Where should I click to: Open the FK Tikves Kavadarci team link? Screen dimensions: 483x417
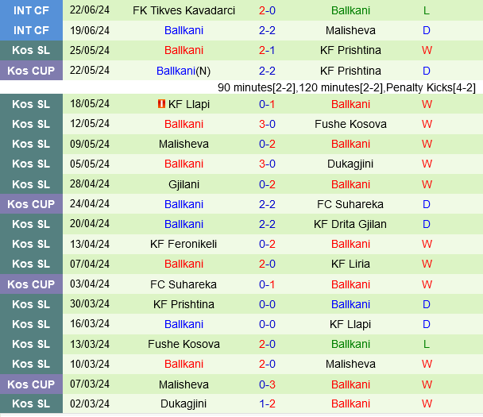click(x=184, y=10)
